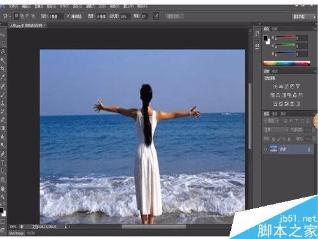Add an Invert adjustment
The height and width of the screenshot is (239, 318).
pos(275,104)
